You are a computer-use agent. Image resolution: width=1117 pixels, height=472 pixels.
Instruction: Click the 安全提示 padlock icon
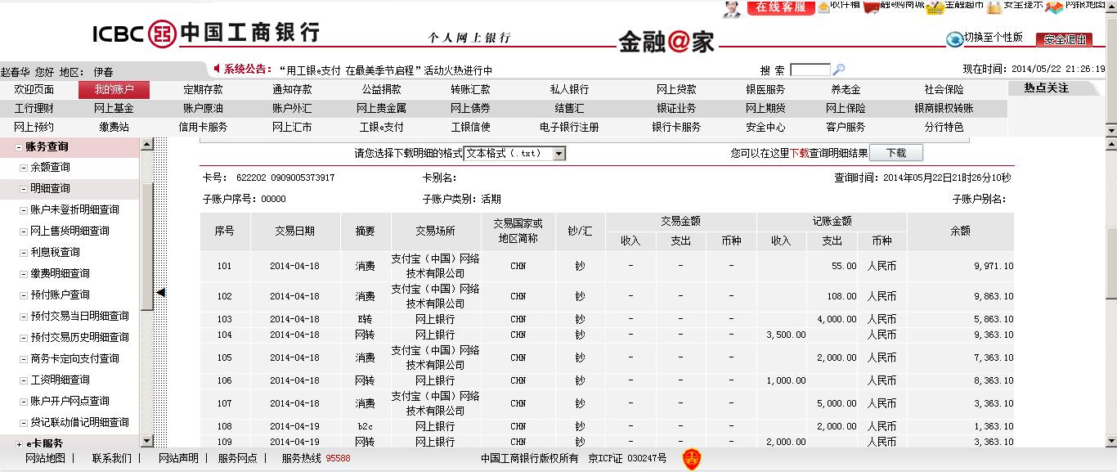coord(994,7)
